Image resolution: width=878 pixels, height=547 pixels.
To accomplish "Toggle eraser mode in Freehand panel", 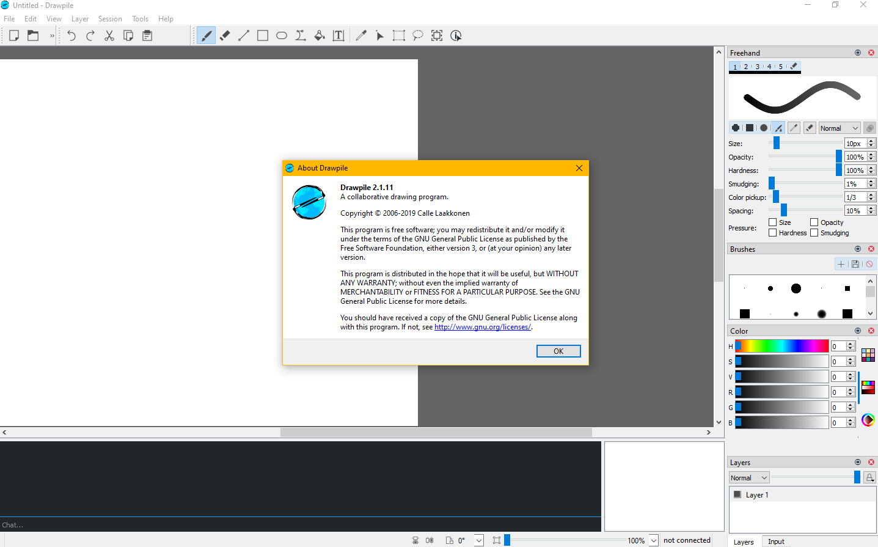I will [x=810, y=128].
